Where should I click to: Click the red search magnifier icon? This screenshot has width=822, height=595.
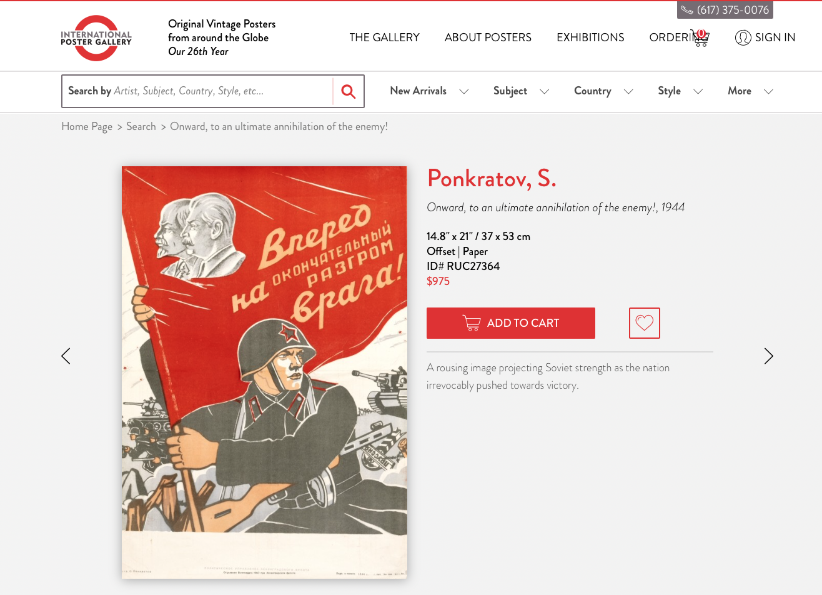point(349,91)
